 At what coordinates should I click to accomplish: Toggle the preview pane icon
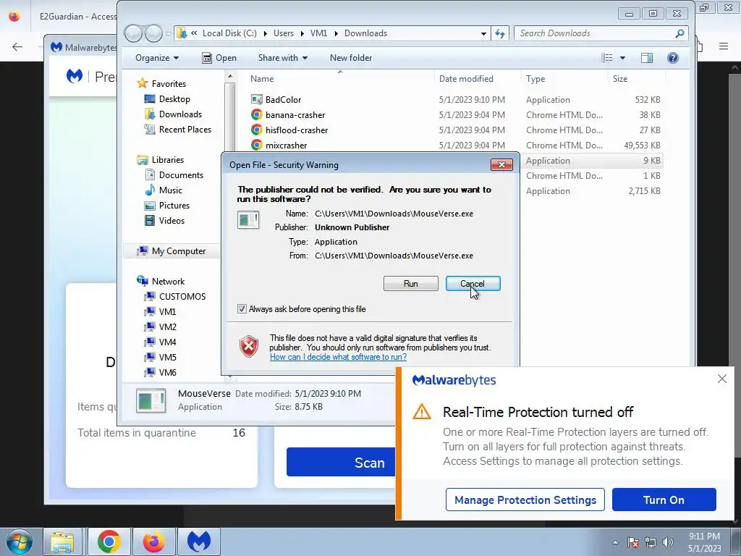646,58
